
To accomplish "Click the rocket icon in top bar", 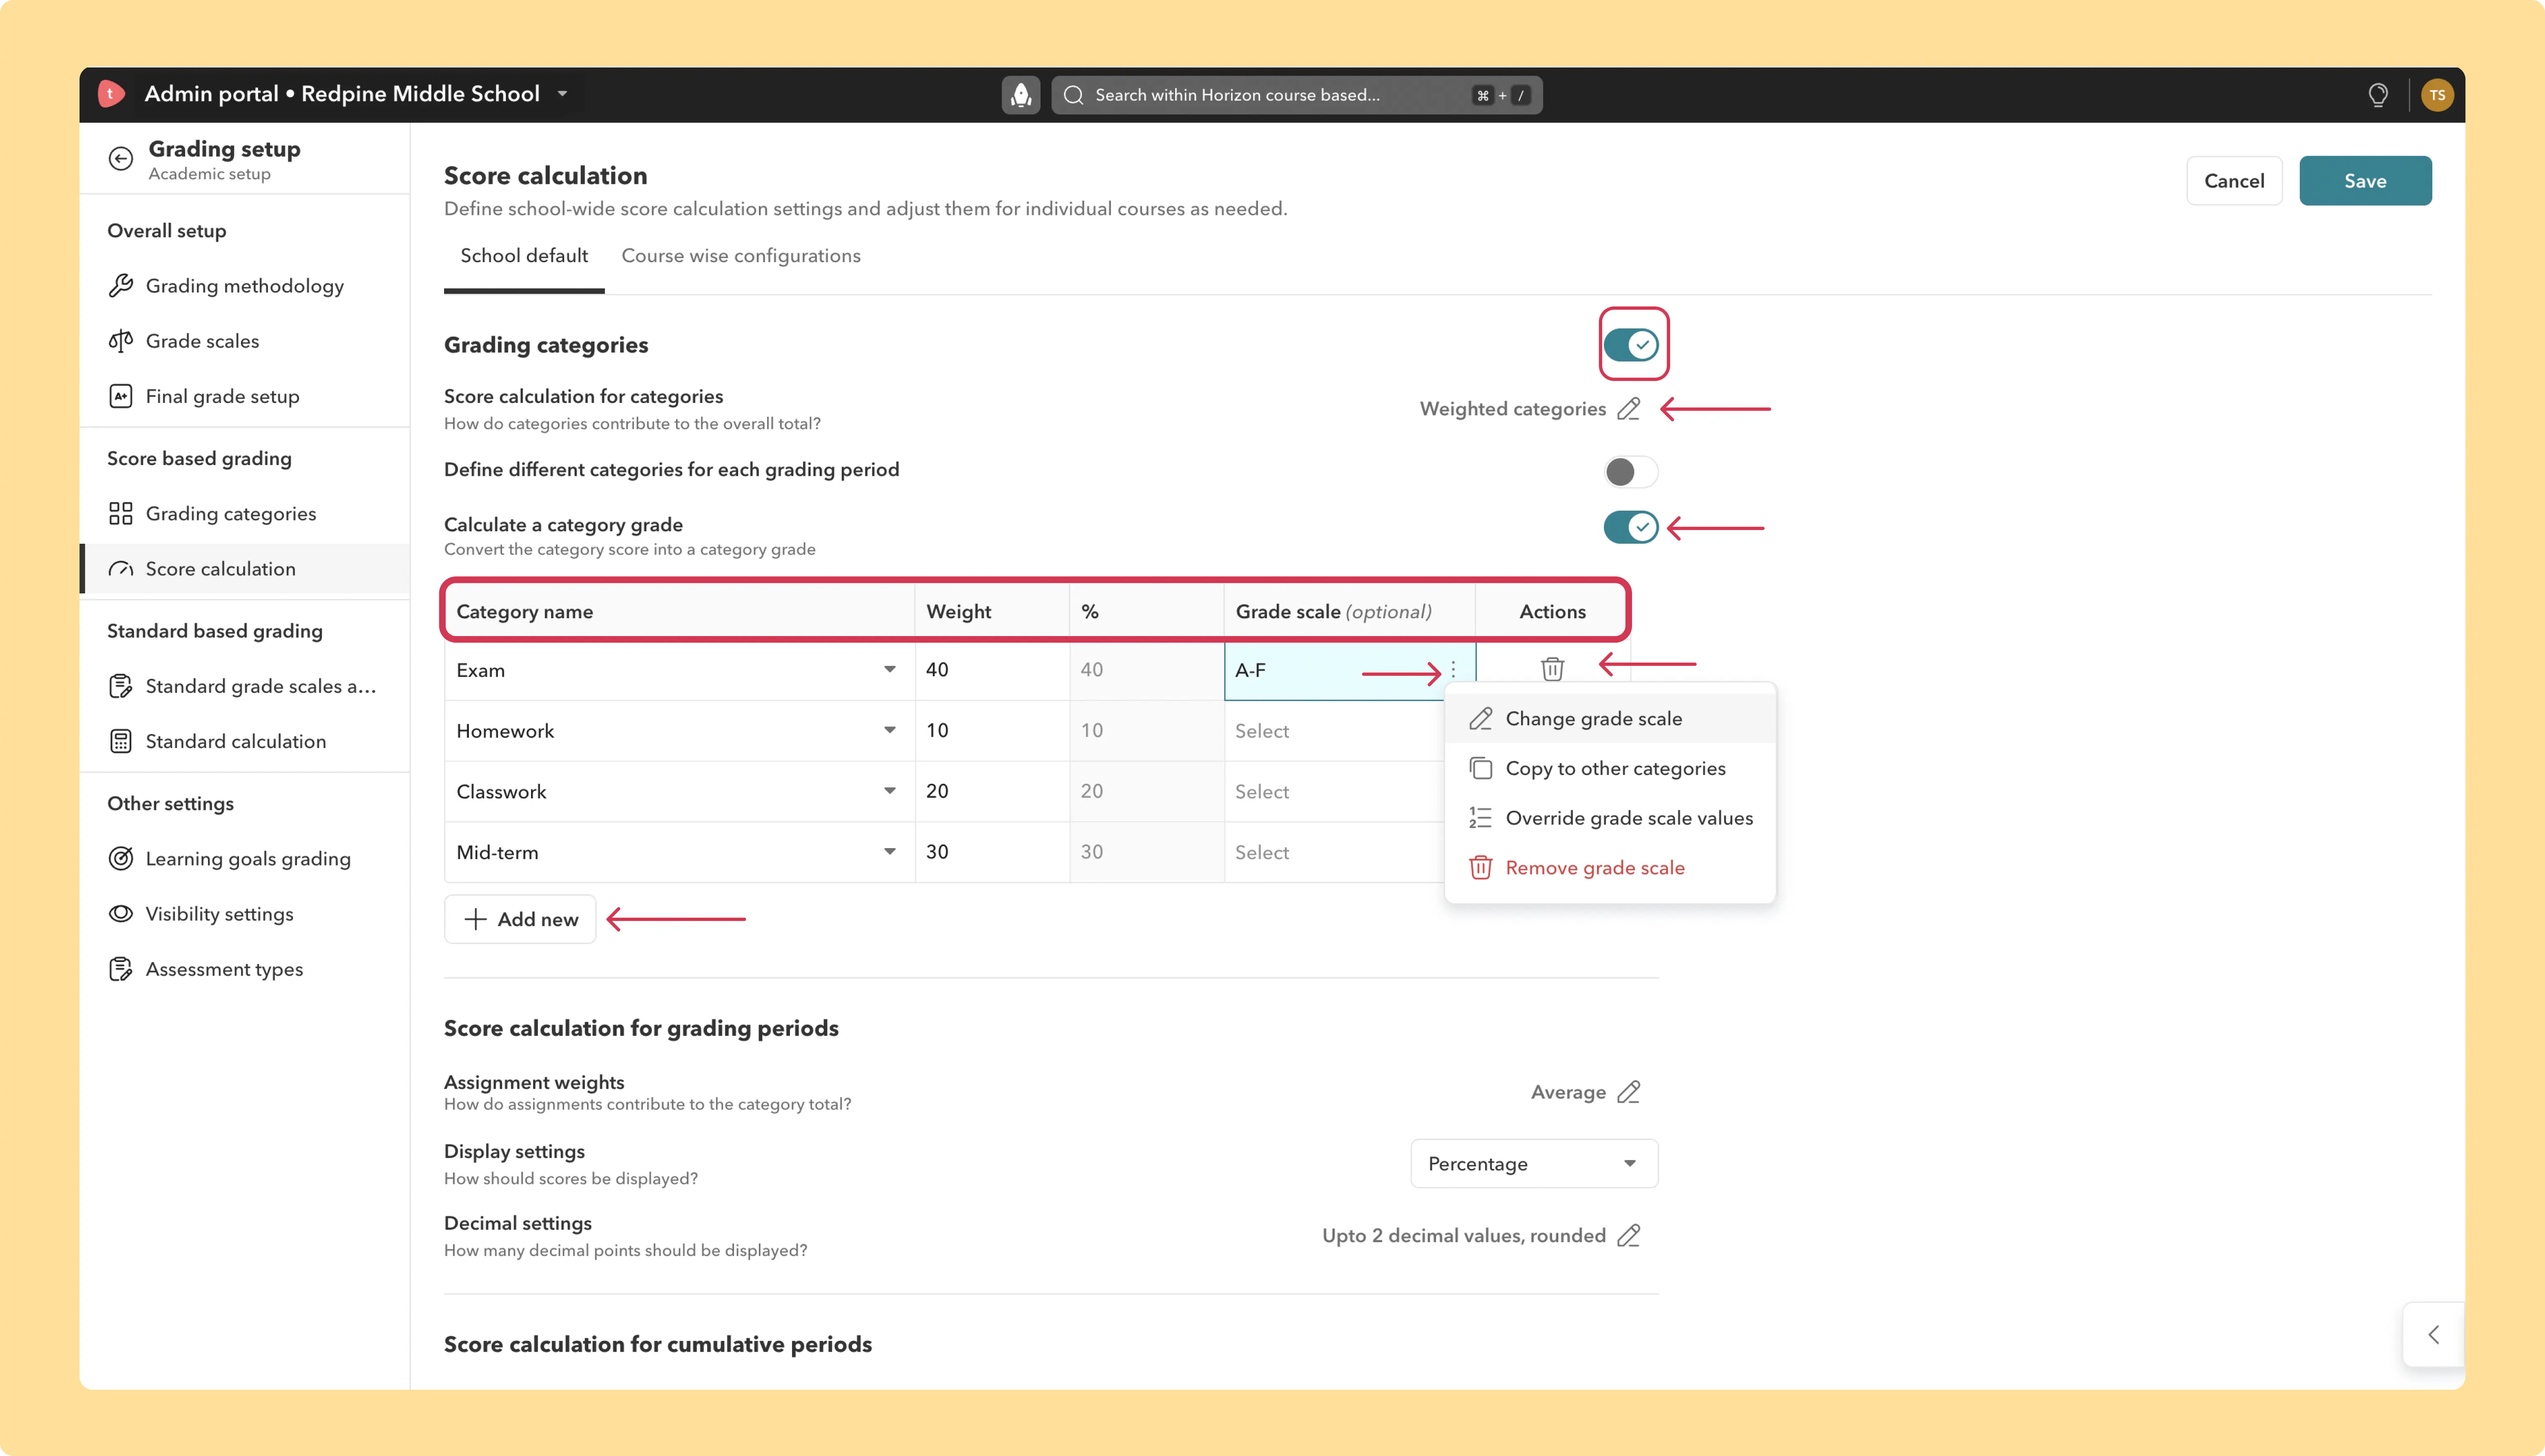I will (1021, 95).
